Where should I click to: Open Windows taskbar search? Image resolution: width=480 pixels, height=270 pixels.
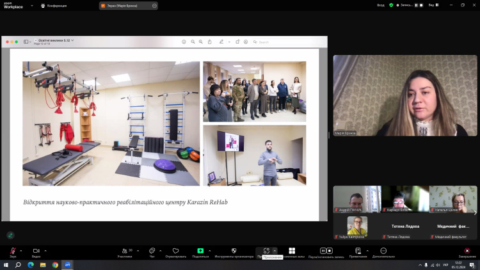pyautogui.click(x=18, y=265)
